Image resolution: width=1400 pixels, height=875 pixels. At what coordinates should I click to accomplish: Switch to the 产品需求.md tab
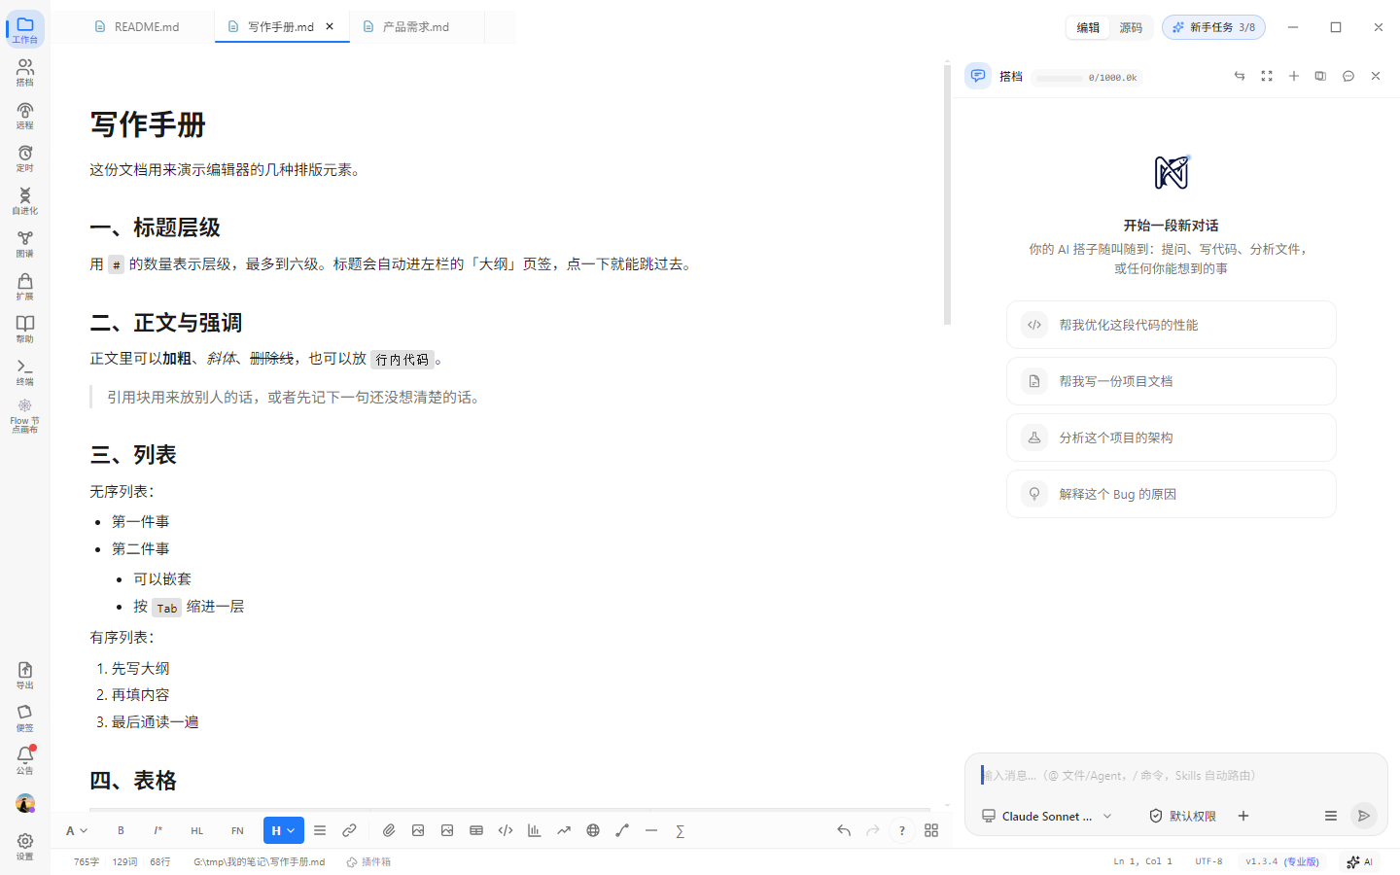point(417,27)
